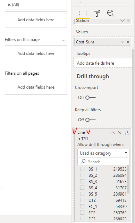Open the Analytics magnifier tab
The width and height of the screenshot is (135, 223).
(x=110, y=13)
